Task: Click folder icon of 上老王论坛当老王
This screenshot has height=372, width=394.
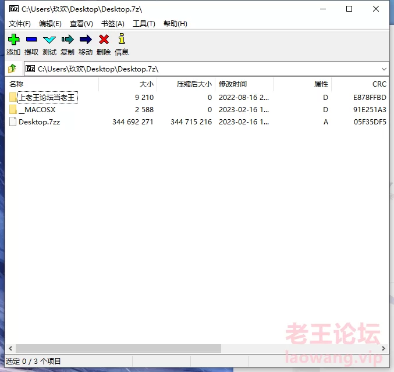Action: (13, 98)
